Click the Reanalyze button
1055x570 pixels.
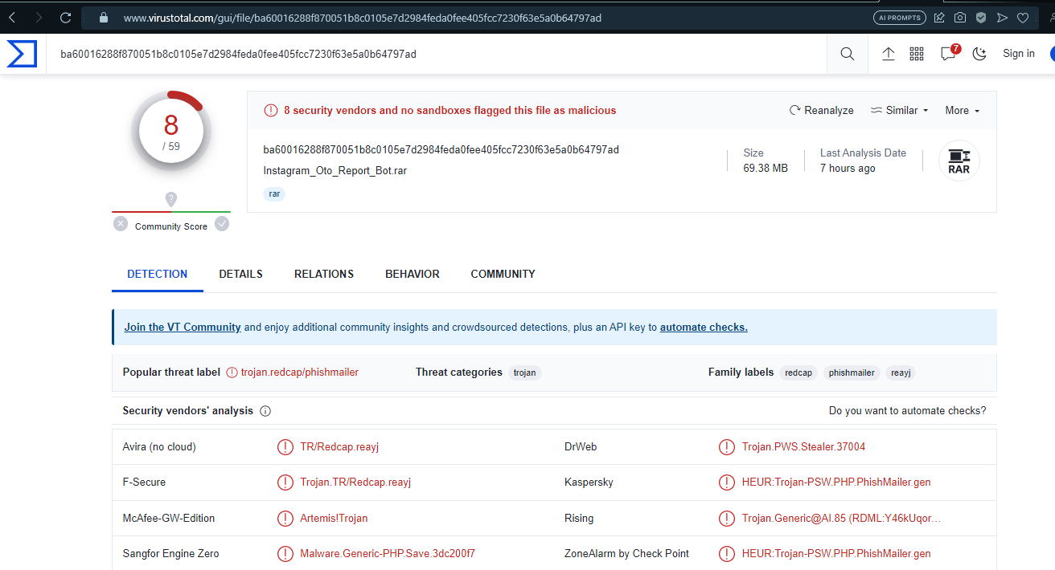click(x=821, y=110)
